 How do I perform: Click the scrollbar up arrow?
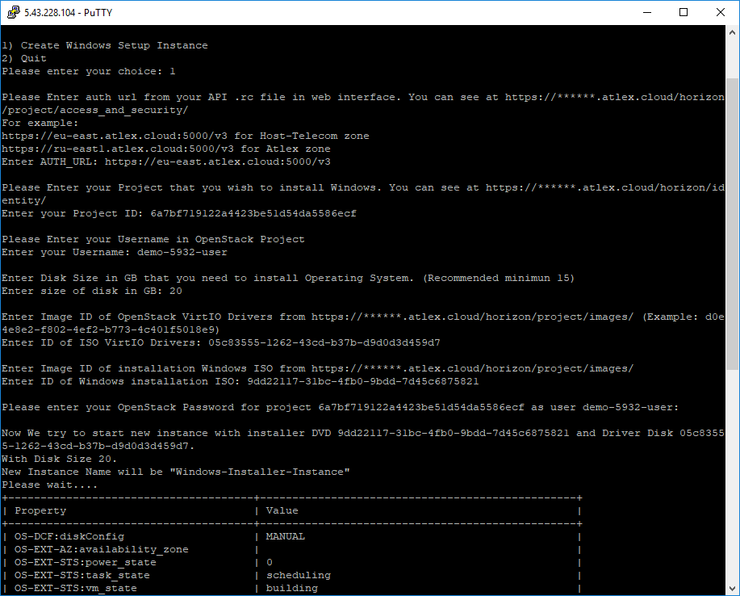(x=732, y=32)
